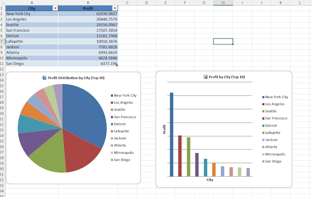The height and width of the screenshot is (197, 312).
Task: Click the New York City pie slice
Action: [x=85, y=117]
